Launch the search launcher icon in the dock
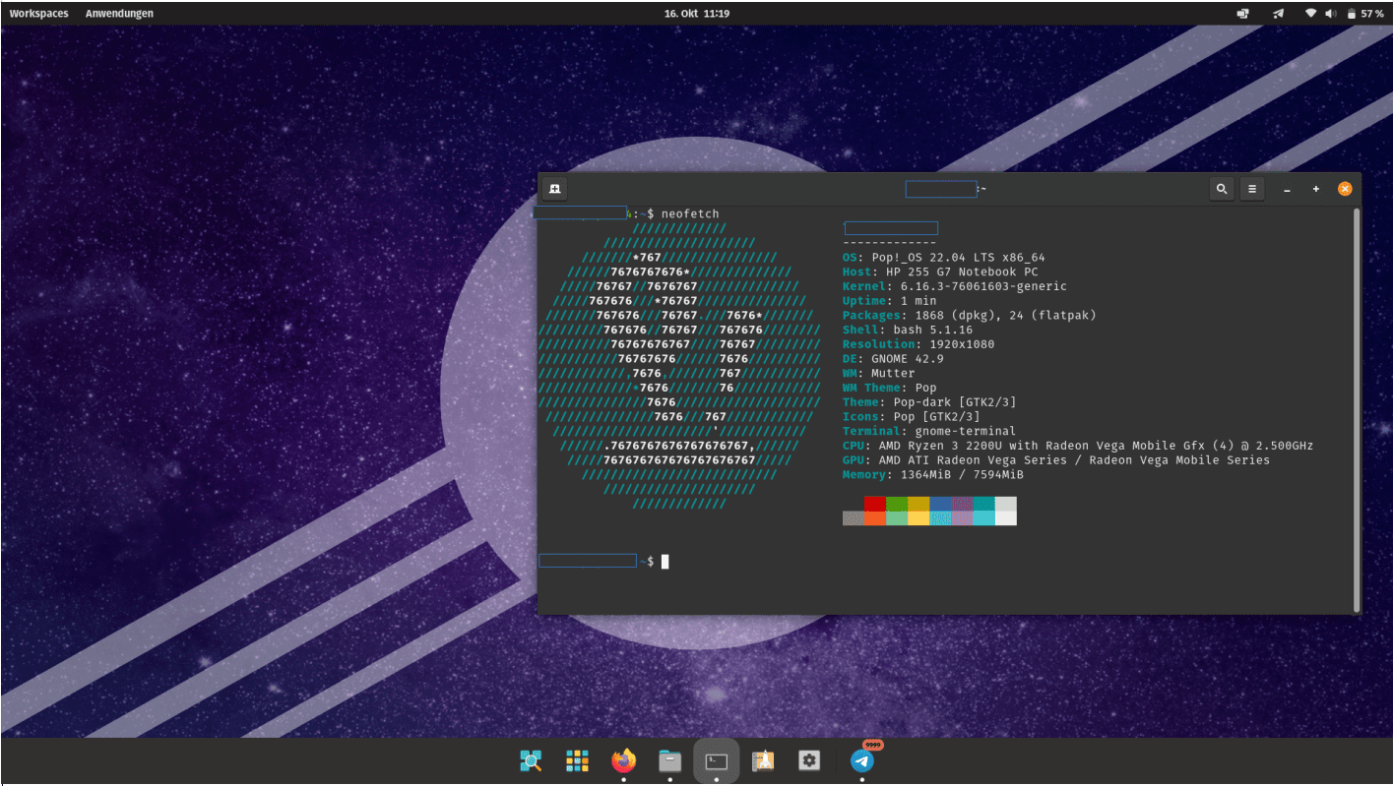This screenshot has width=1393, height=786. tap(531, 760)
